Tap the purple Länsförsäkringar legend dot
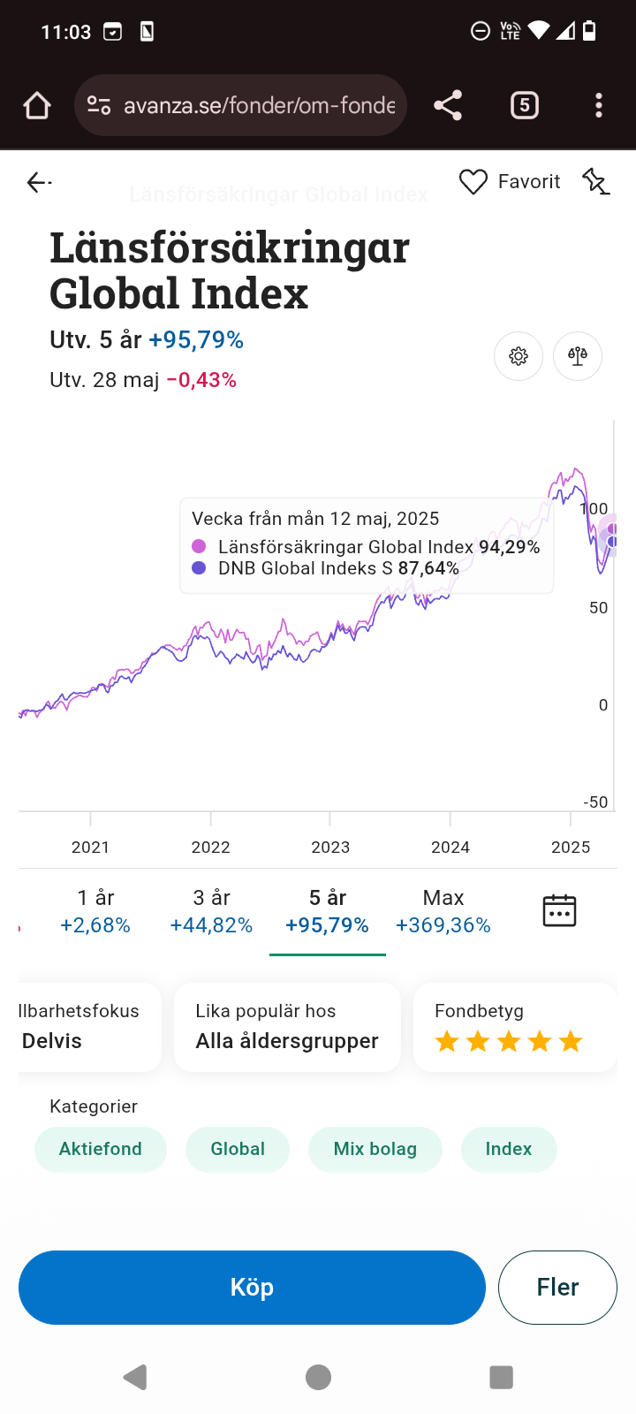The image size is (636, 1414). click(200, 547)
